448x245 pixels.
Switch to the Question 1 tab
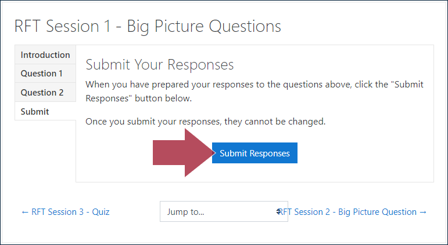click(45, 74)
